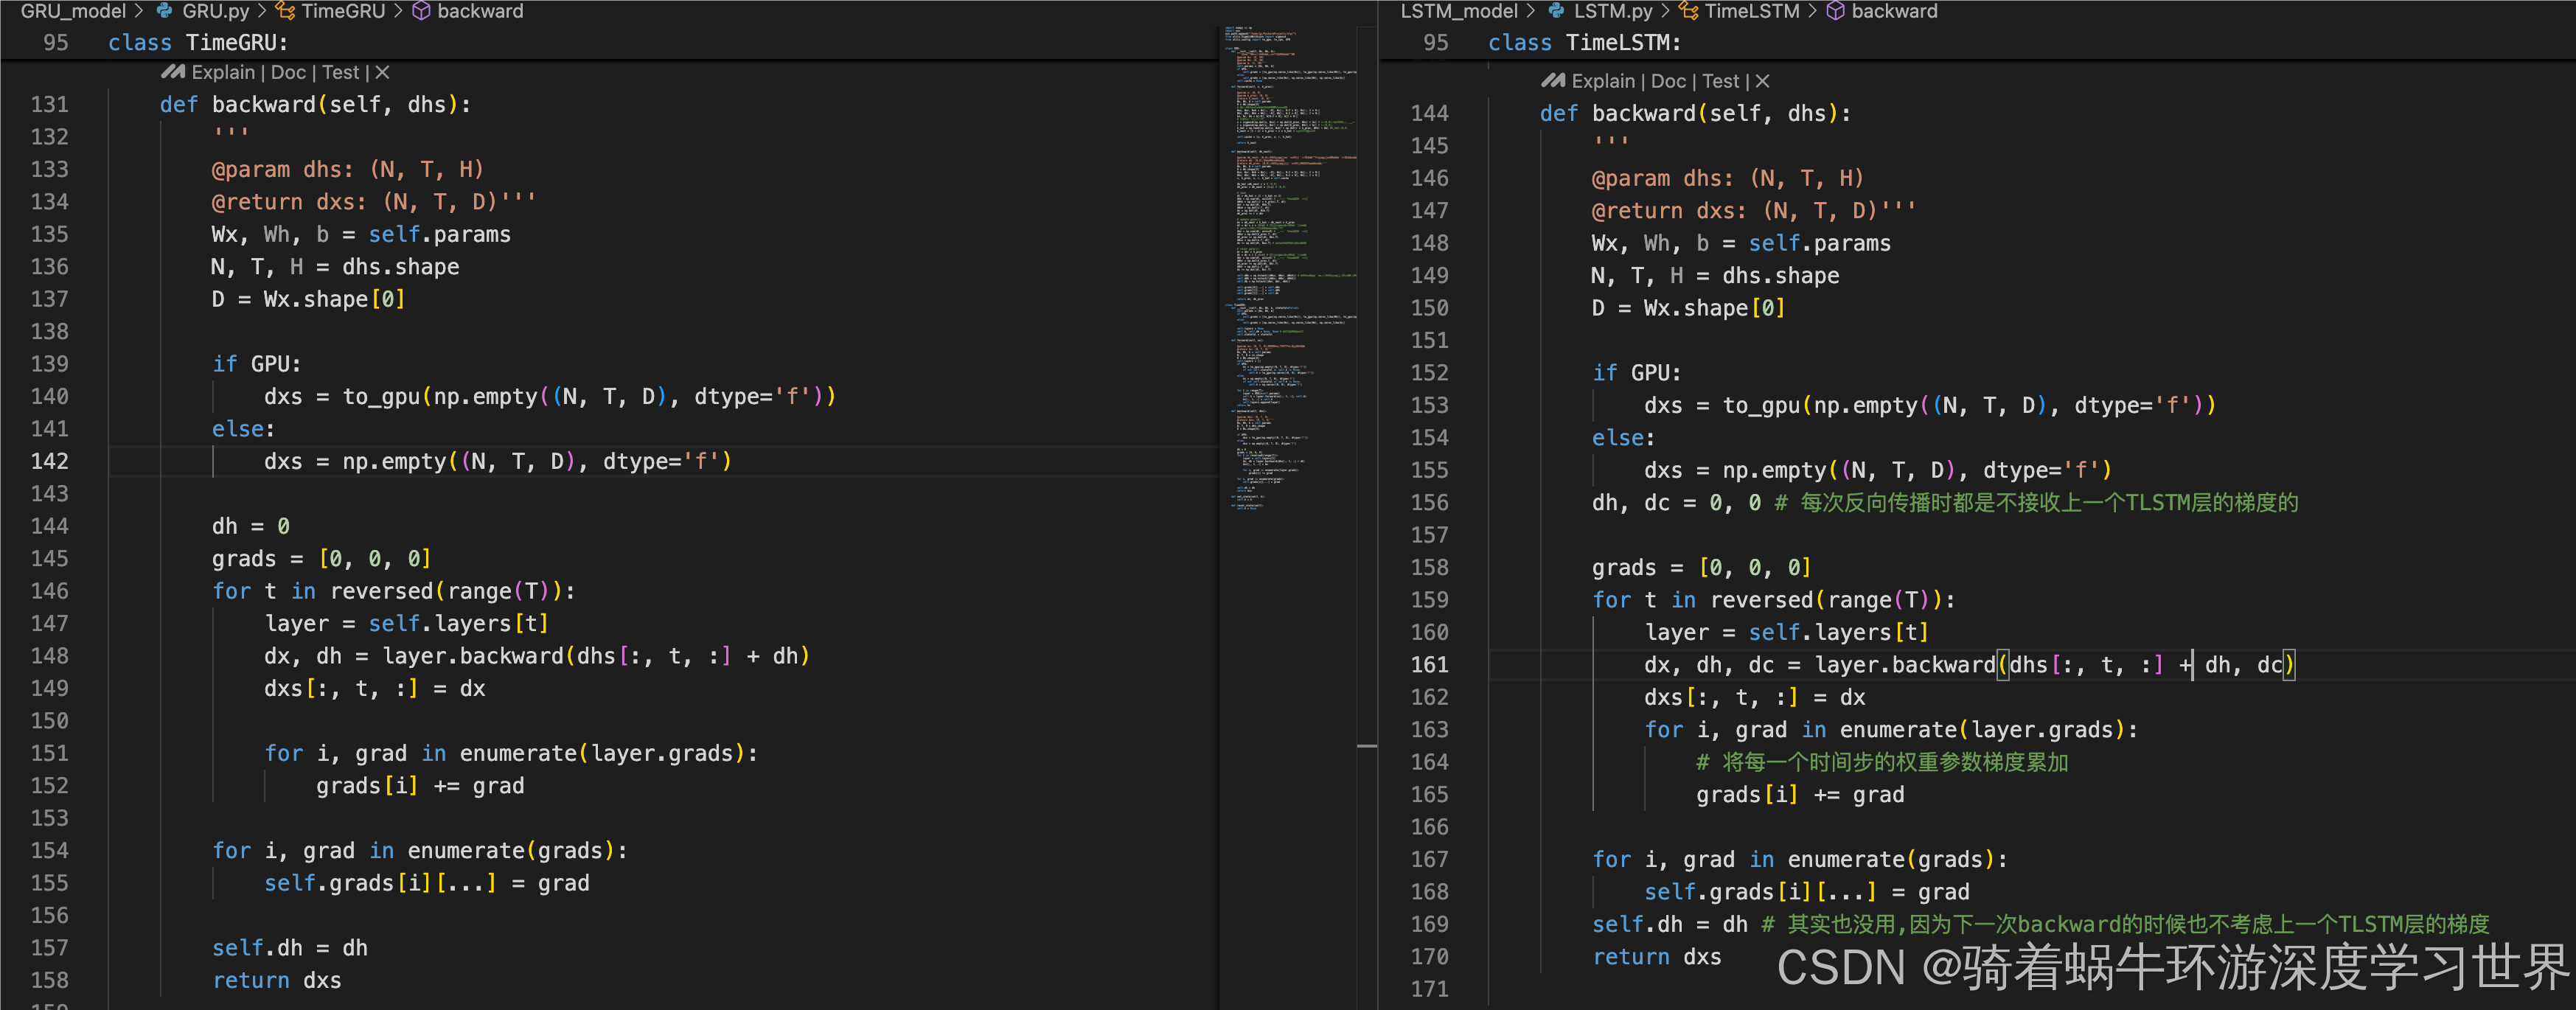Image resolution: width=2576 pixels, height=1010 pixels.
Task: Click 'layer = self.layers[t]' on line 160
Action: (1786, 633)
